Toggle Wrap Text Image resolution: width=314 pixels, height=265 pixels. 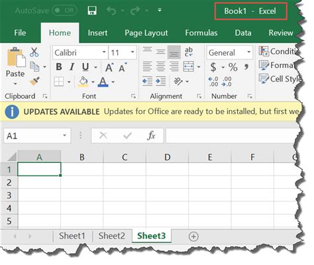pos(189,52)
